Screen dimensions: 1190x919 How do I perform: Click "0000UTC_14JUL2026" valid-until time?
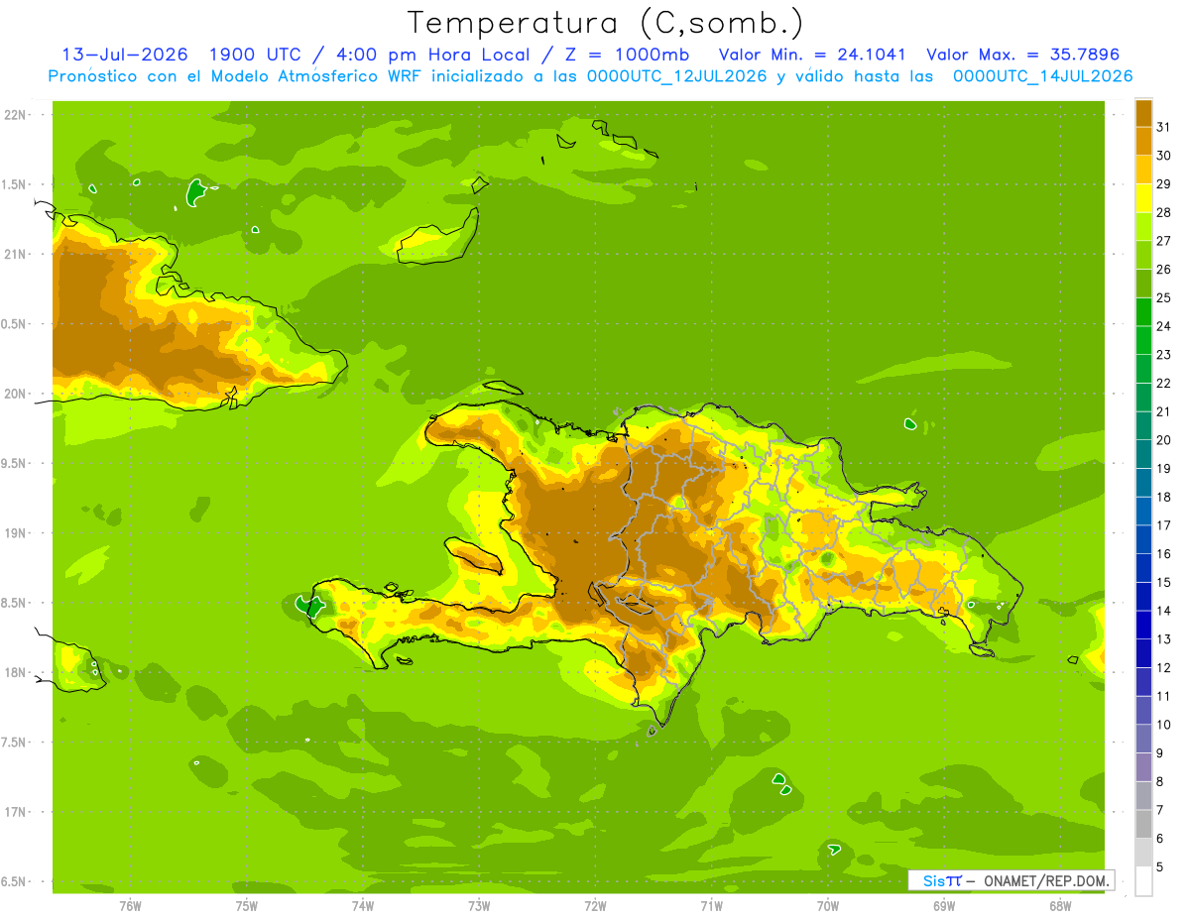pos(1042,76)
